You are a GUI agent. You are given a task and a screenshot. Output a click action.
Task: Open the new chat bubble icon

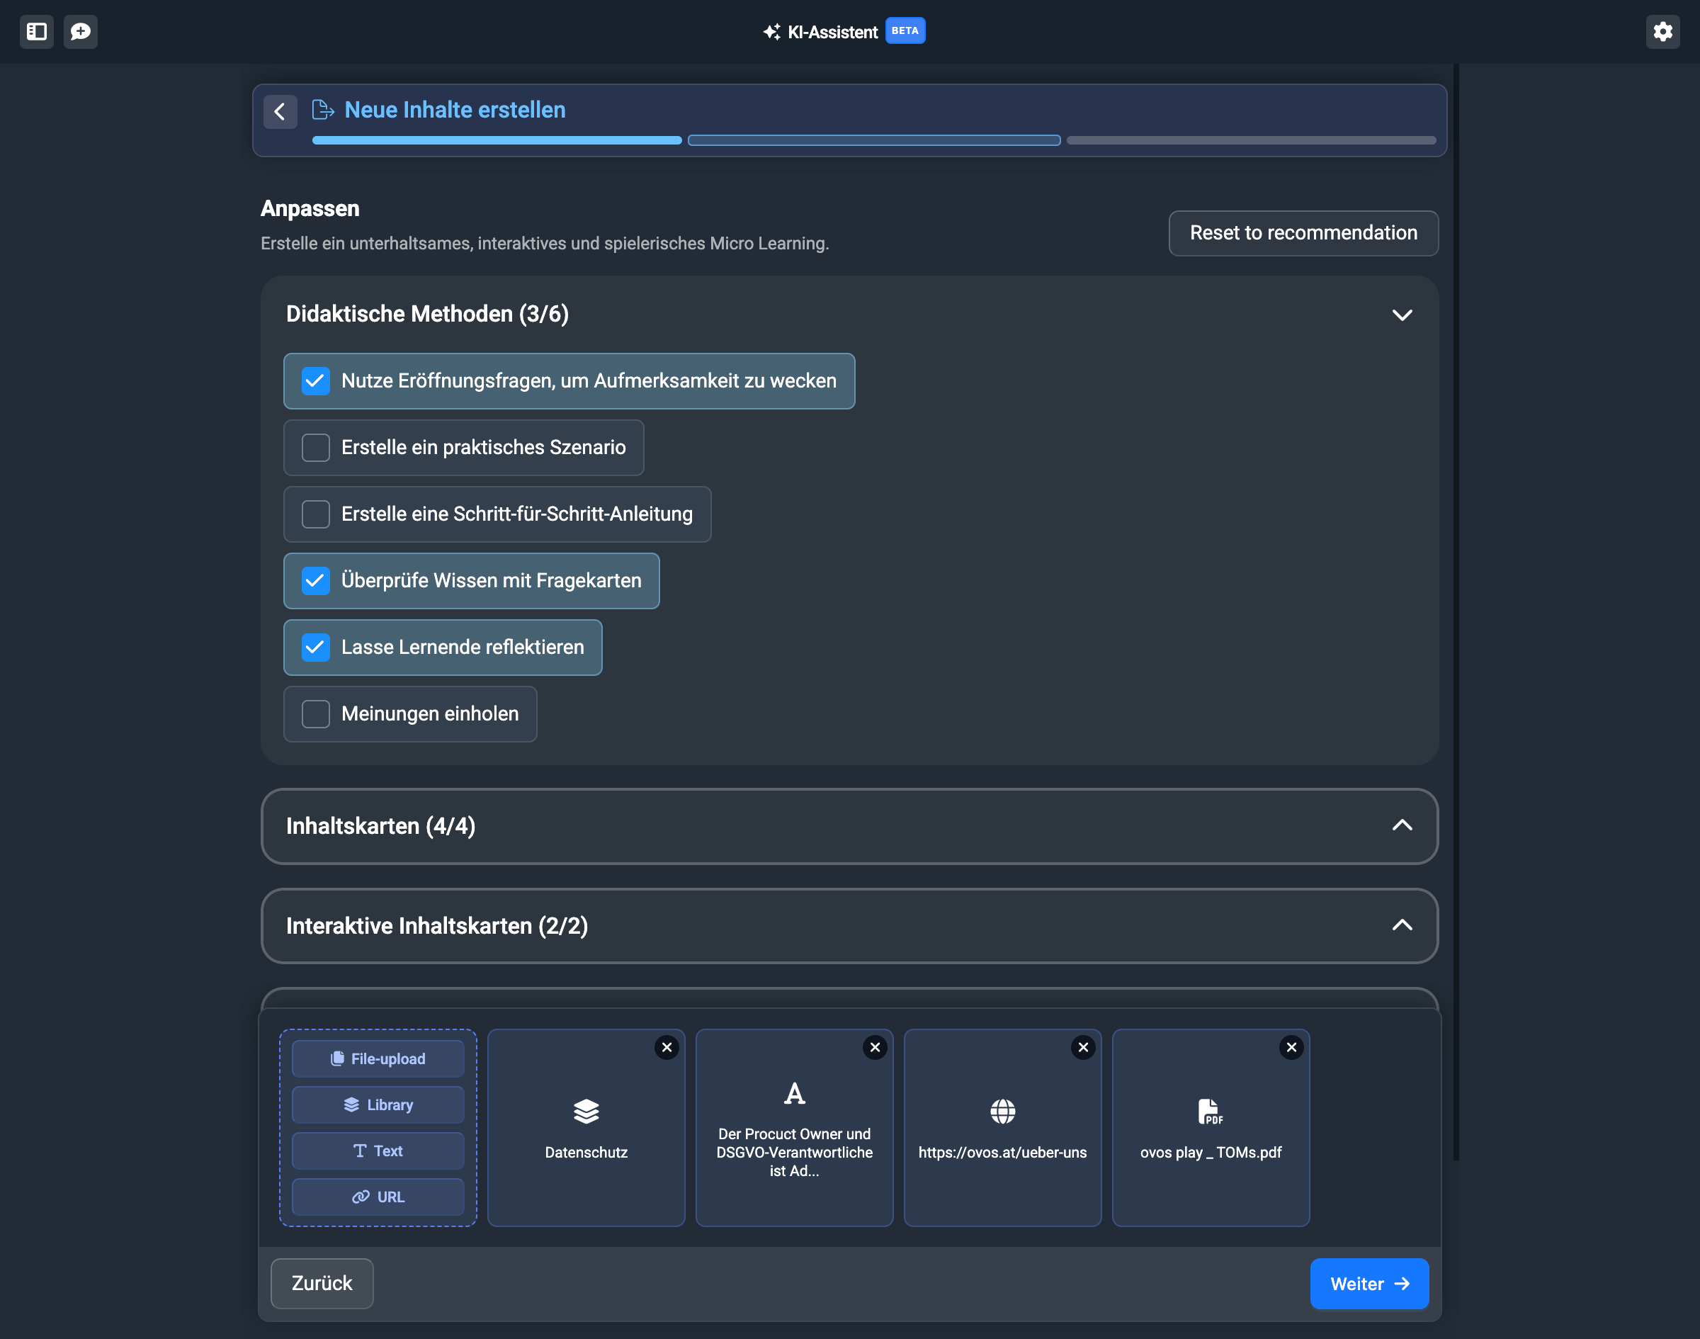click(81, 31)
